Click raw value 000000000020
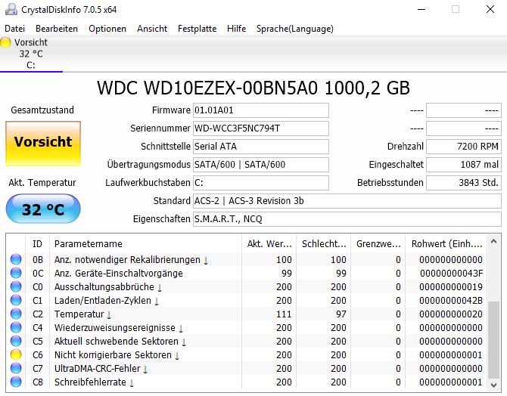Screen dimensions: 507x396 tap(451, 314)
